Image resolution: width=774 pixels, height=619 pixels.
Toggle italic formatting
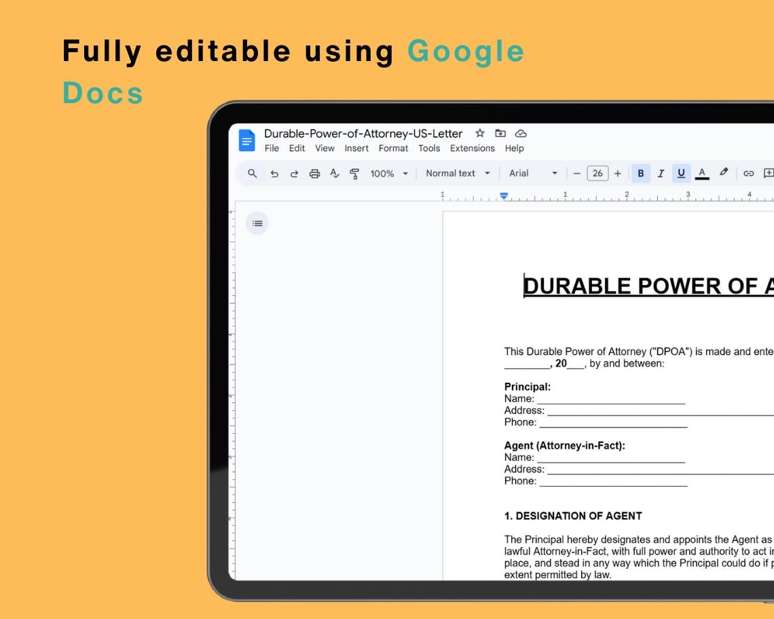661,173
